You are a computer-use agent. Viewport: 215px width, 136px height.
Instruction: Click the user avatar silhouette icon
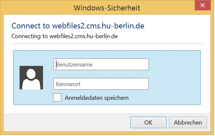coord(31,77)
